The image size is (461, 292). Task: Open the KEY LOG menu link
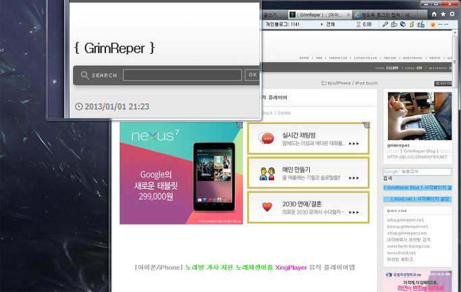pos(390,58)
